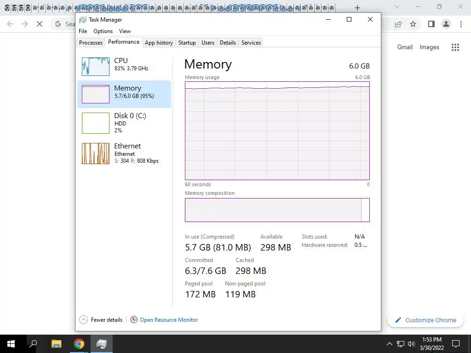Click Open Resource Monitor link

point(169,320)
